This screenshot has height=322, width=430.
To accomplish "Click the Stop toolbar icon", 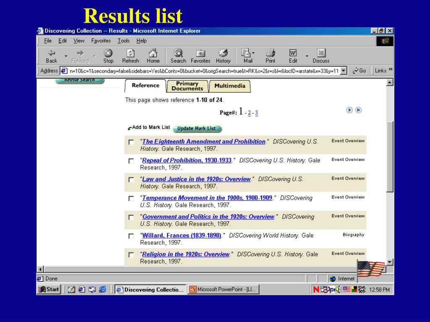I will click(108, 56).
